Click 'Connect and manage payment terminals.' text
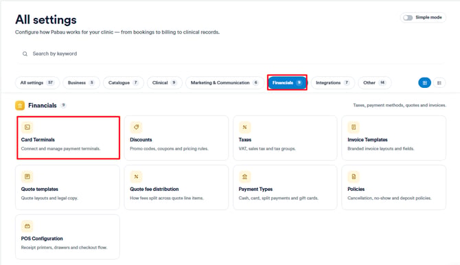 click(x=60, y=148)
